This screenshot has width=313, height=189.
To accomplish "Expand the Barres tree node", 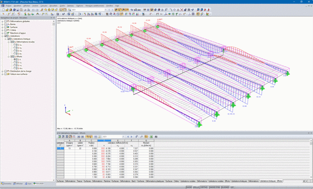I will (2, 24).
